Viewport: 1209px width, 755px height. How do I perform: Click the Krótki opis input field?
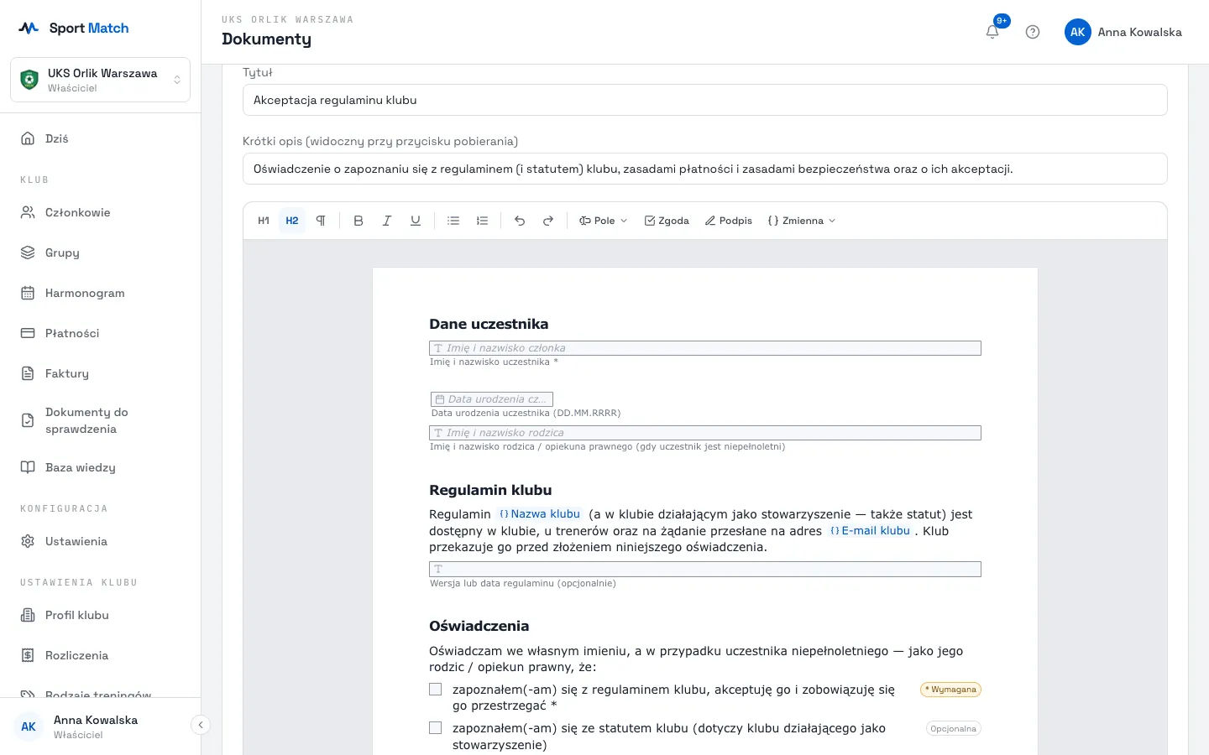(705, 169)
